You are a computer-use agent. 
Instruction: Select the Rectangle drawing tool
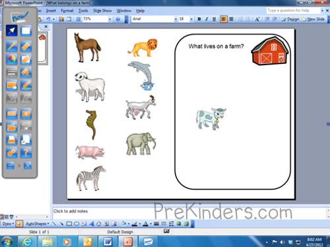tap(69, 224)
